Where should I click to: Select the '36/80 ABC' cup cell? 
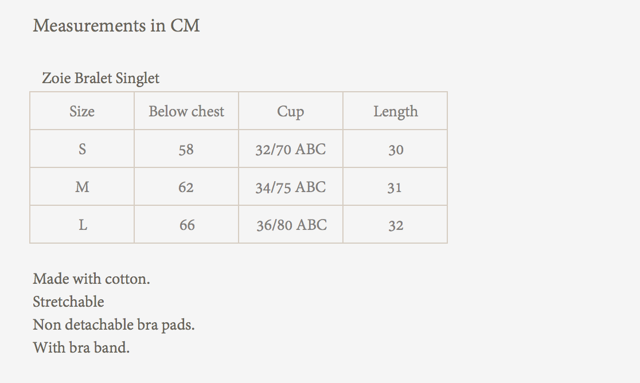[x=291, y=225]
